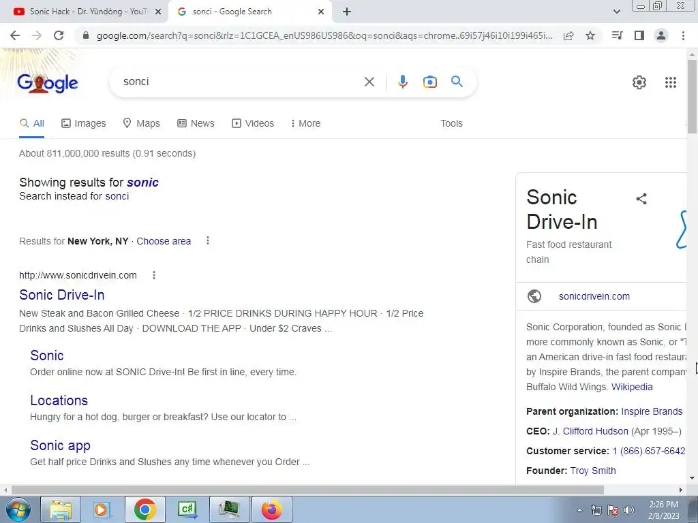Click scrollbar down arrow
This screenshot has height=523, width=698.
click(692, 479)
